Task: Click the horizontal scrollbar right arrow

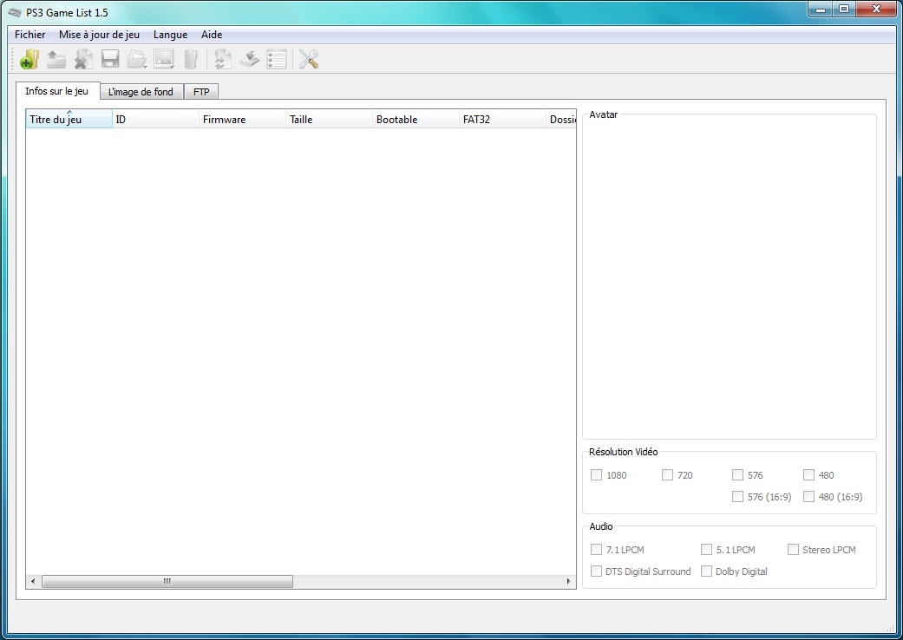Action: pos(568,581)
